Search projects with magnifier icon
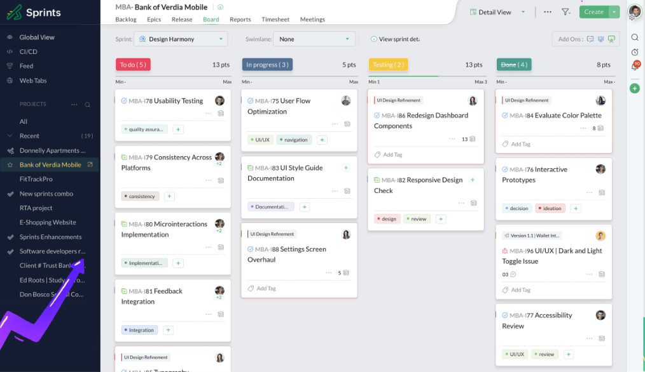The width and height of the screenshot is (645, 372). click(x=88, y=104)
